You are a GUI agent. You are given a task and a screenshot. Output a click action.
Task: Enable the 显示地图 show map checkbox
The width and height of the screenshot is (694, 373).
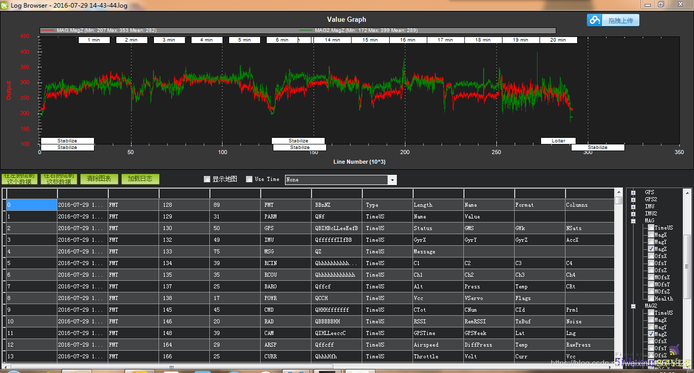(207, 179)
